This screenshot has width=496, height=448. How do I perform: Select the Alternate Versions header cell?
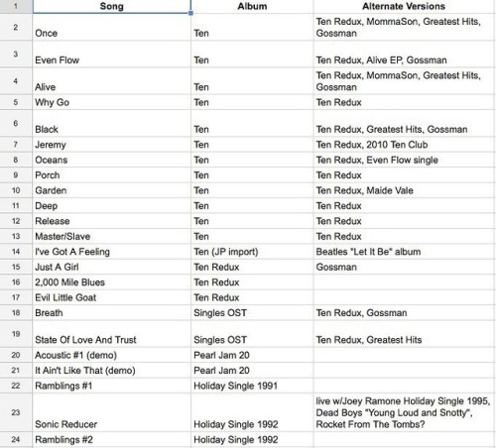404,6
